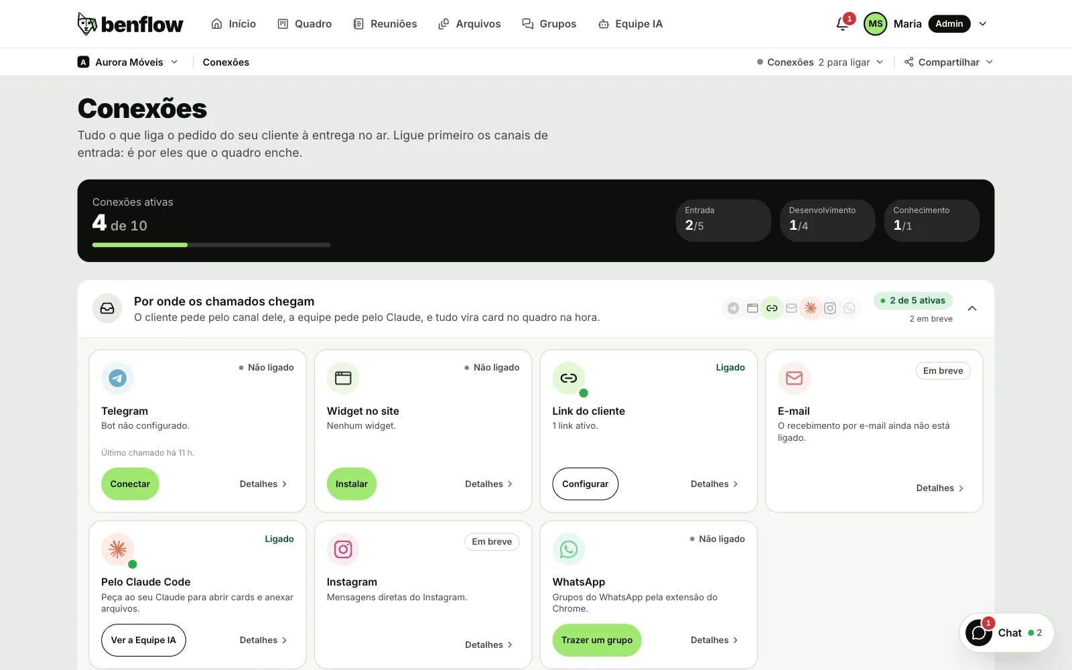The height and width of the screenshot is (670, 1072).
Task: Click the small link icon in section header
Action: (x=772, y=308)
